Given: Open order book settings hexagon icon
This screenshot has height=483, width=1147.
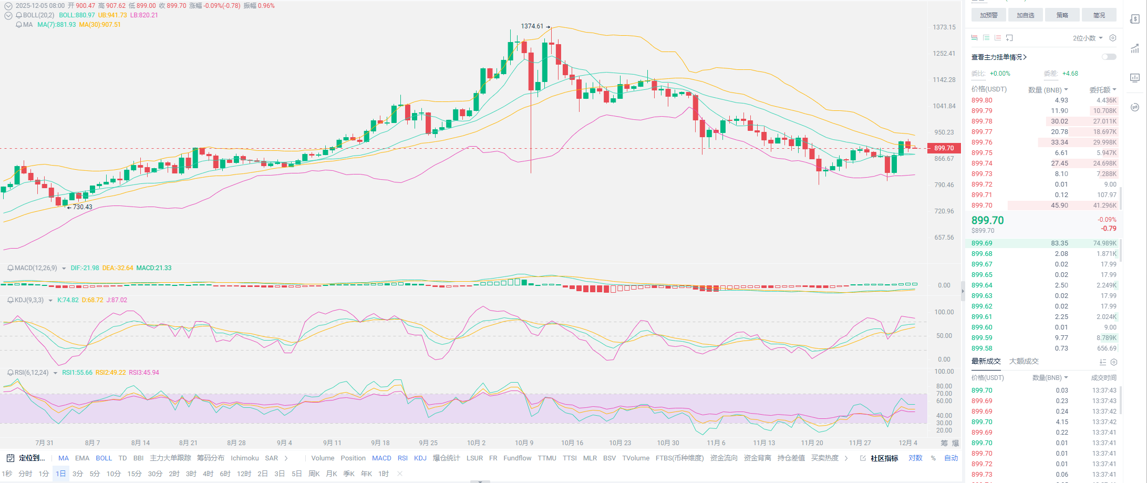Looking at the screenshot, I should point(1112,38).
